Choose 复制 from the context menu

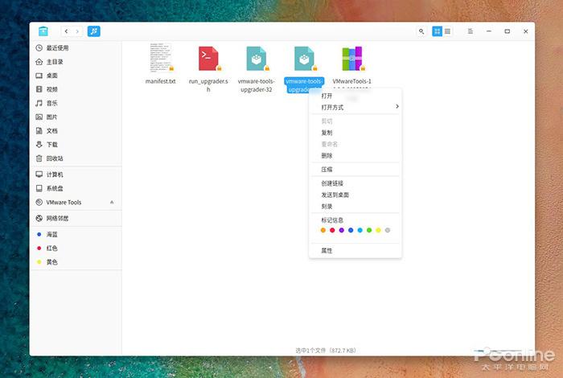pyautogui.click(x=327, y=133)
